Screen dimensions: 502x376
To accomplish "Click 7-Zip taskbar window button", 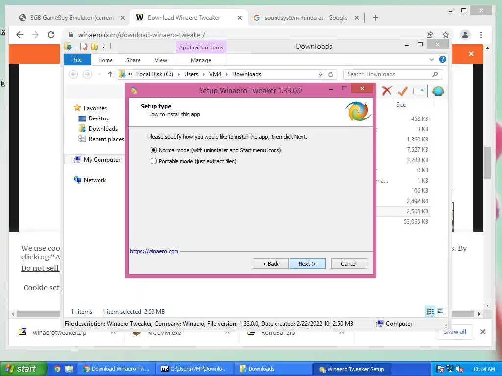I will pyautogui.click(x=195, y=369).
